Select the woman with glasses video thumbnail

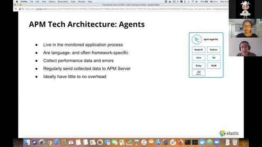tap(245, 28)
